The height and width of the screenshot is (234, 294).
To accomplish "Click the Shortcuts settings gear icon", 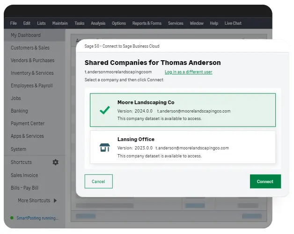I will click(x=56, y=162).
